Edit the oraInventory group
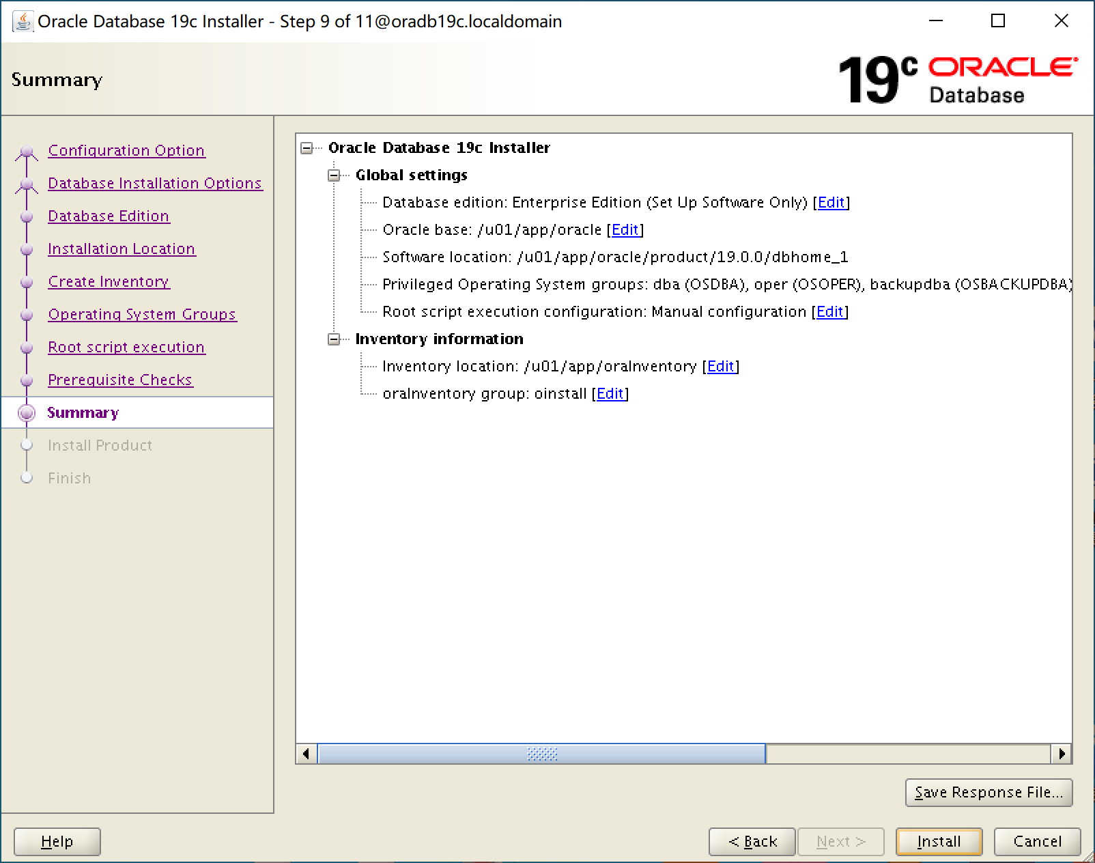 tap(610, 394)
